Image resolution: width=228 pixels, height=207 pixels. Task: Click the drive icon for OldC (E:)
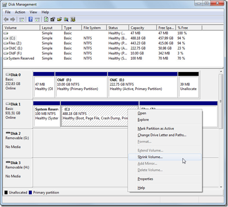[6, 48]
